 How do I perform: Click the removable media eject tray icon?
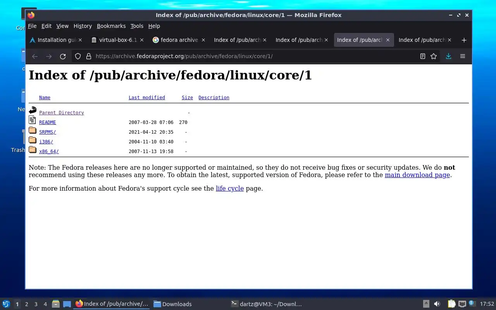pyautogui.click(x=426, y=304)
